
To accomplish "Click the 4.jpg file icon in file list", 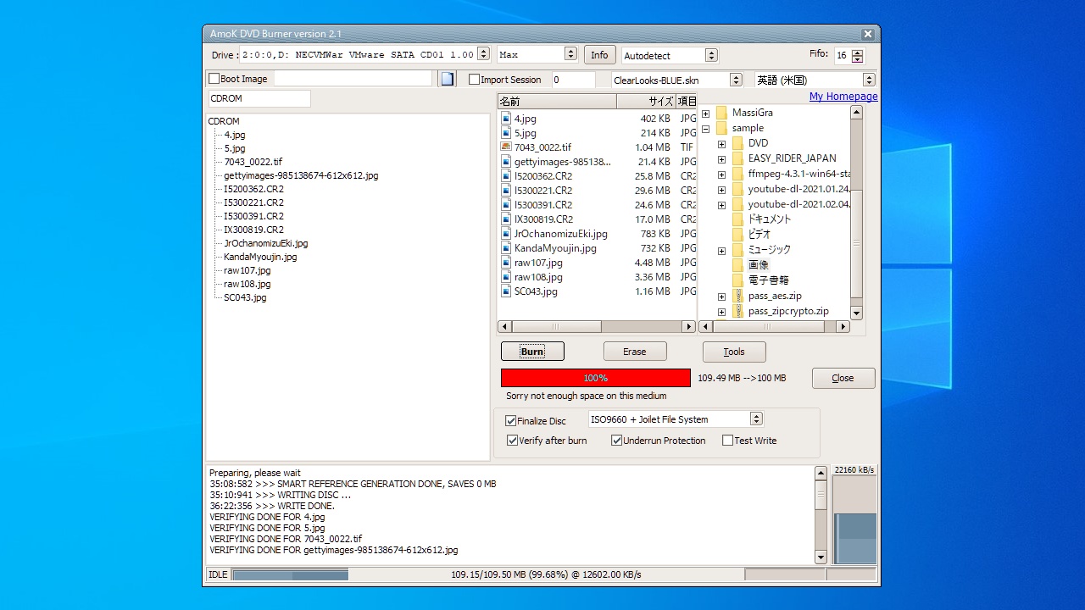I will (506, 119).
